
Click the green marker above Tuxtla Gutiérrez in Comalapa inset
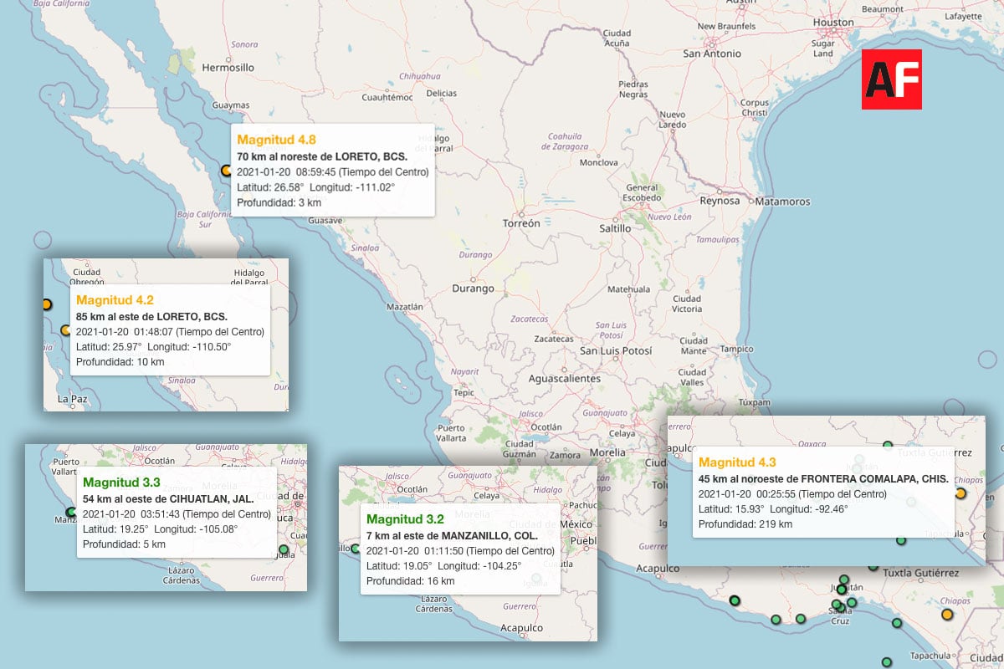coord(888,447)
